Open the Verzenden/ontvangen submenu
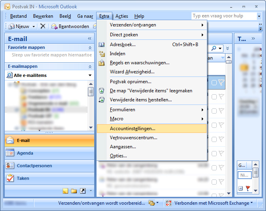 click(152, 25)
